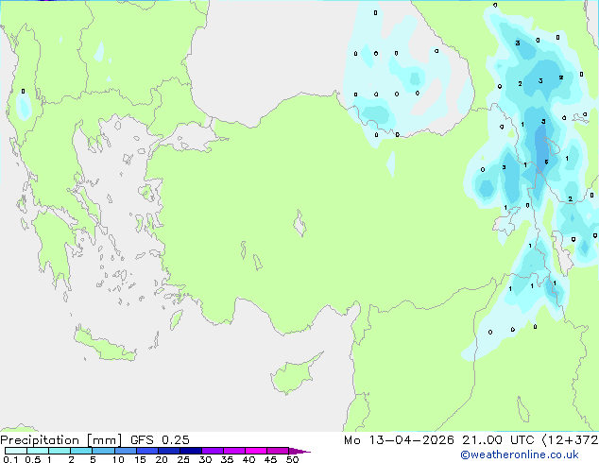Image resolution: width=599 pixels, height=463 pixels.
Task: Click the '45' legend scale label
Action: [270, 459]
